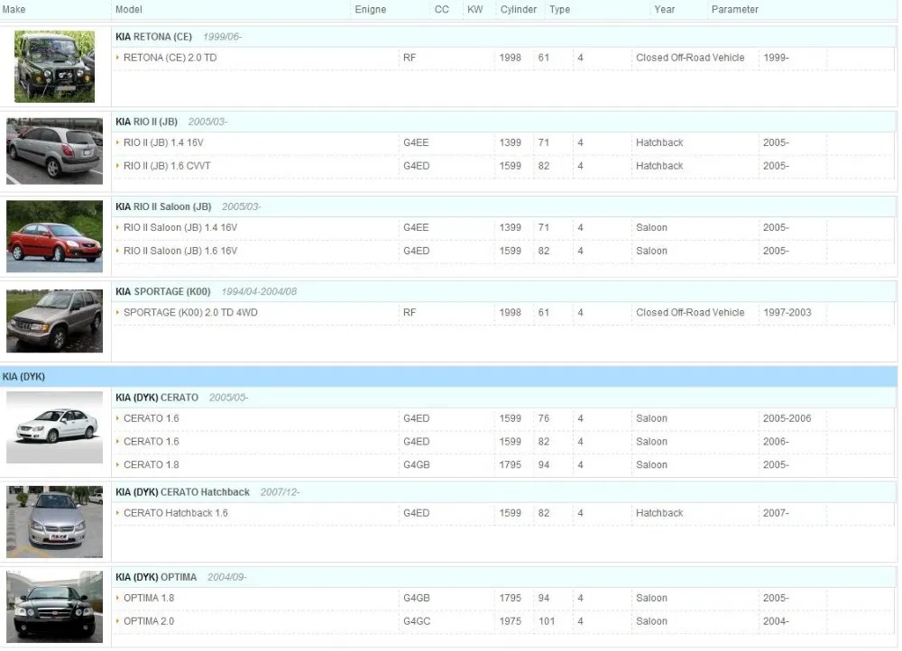
Task: Select the 1999/06- date beside KIA RETONA (CE)
Action: (222, 37)
